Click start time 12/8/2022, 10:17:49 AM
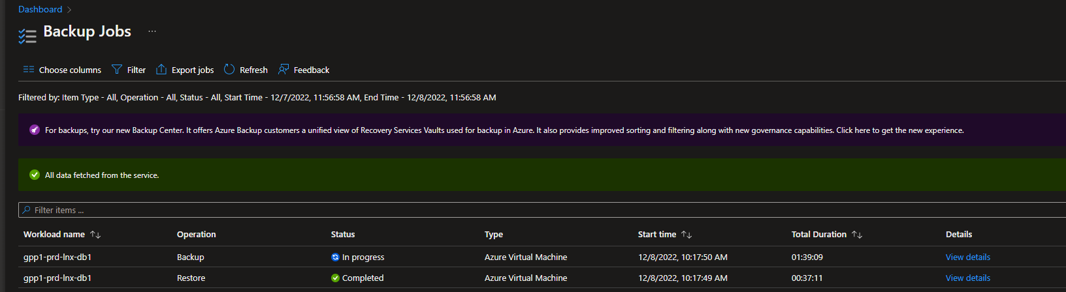The width and height of the screenshot is (1066, 292). coord(683,278)
